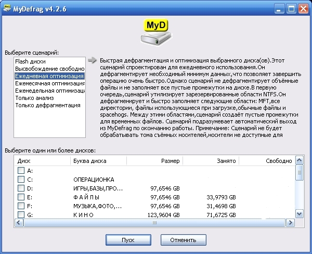Click the ИГРЫ,БАЗЫ,ПРО... drive label
This screenshot has width=312, height=254.
(98, 188)
